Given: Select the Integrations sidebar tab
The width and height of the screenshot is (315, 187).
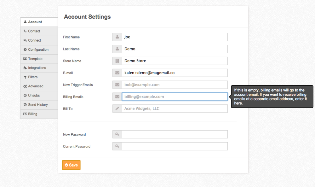Looking at the screenshot, I should click(37, 68).
